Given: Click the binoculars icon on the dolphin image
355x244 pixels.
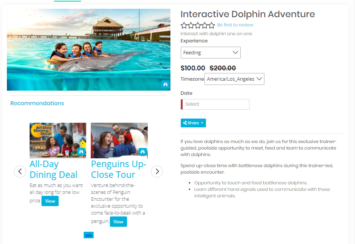Looking at the screenshot, I should point(165,84).
